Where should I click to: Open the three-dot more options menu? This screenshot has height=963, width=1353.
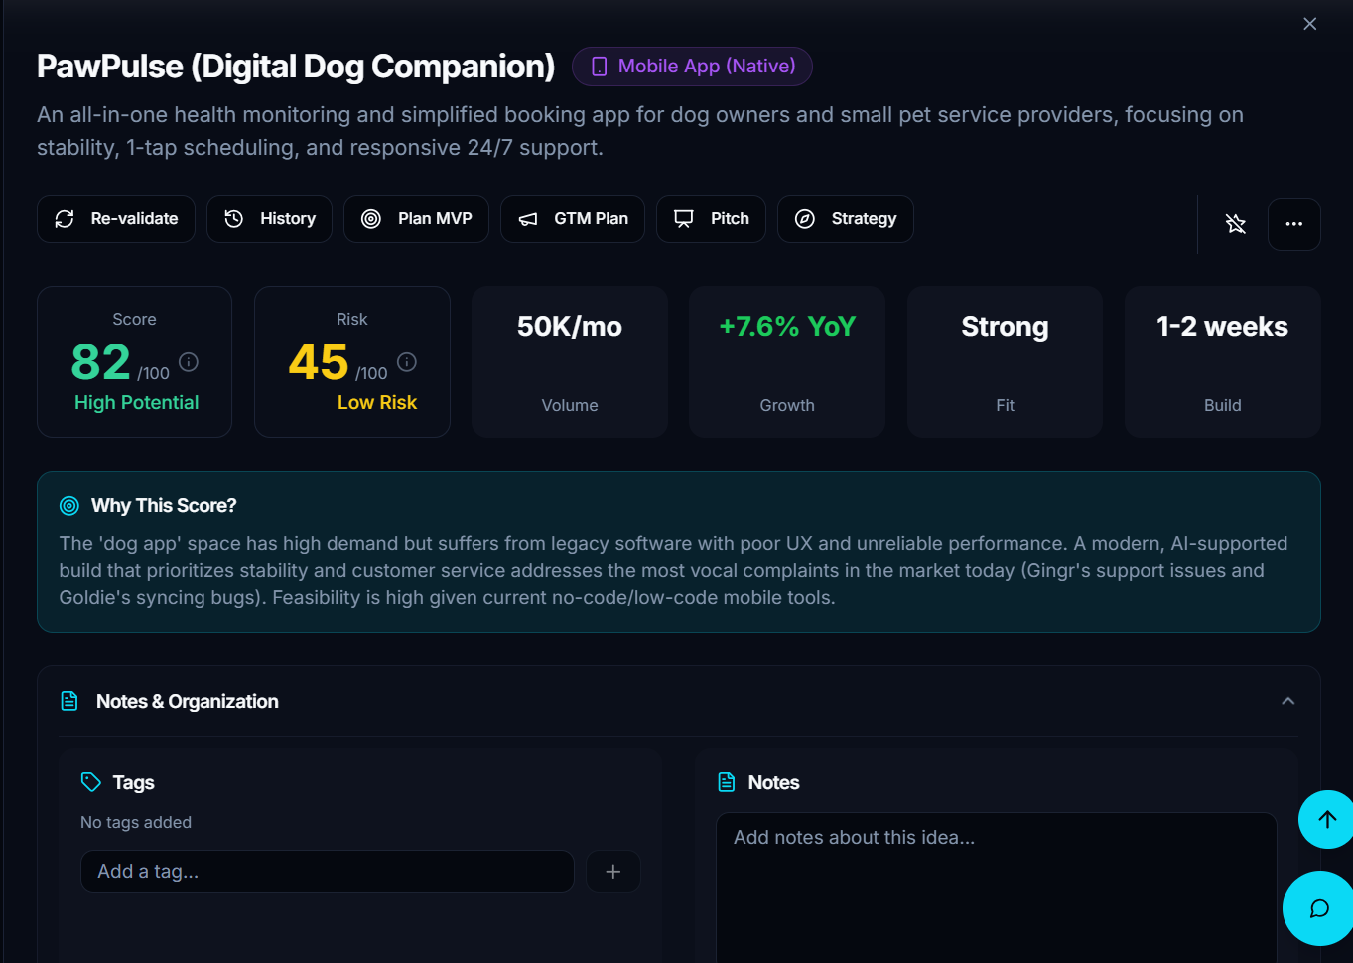click(x=1293, y=224)
